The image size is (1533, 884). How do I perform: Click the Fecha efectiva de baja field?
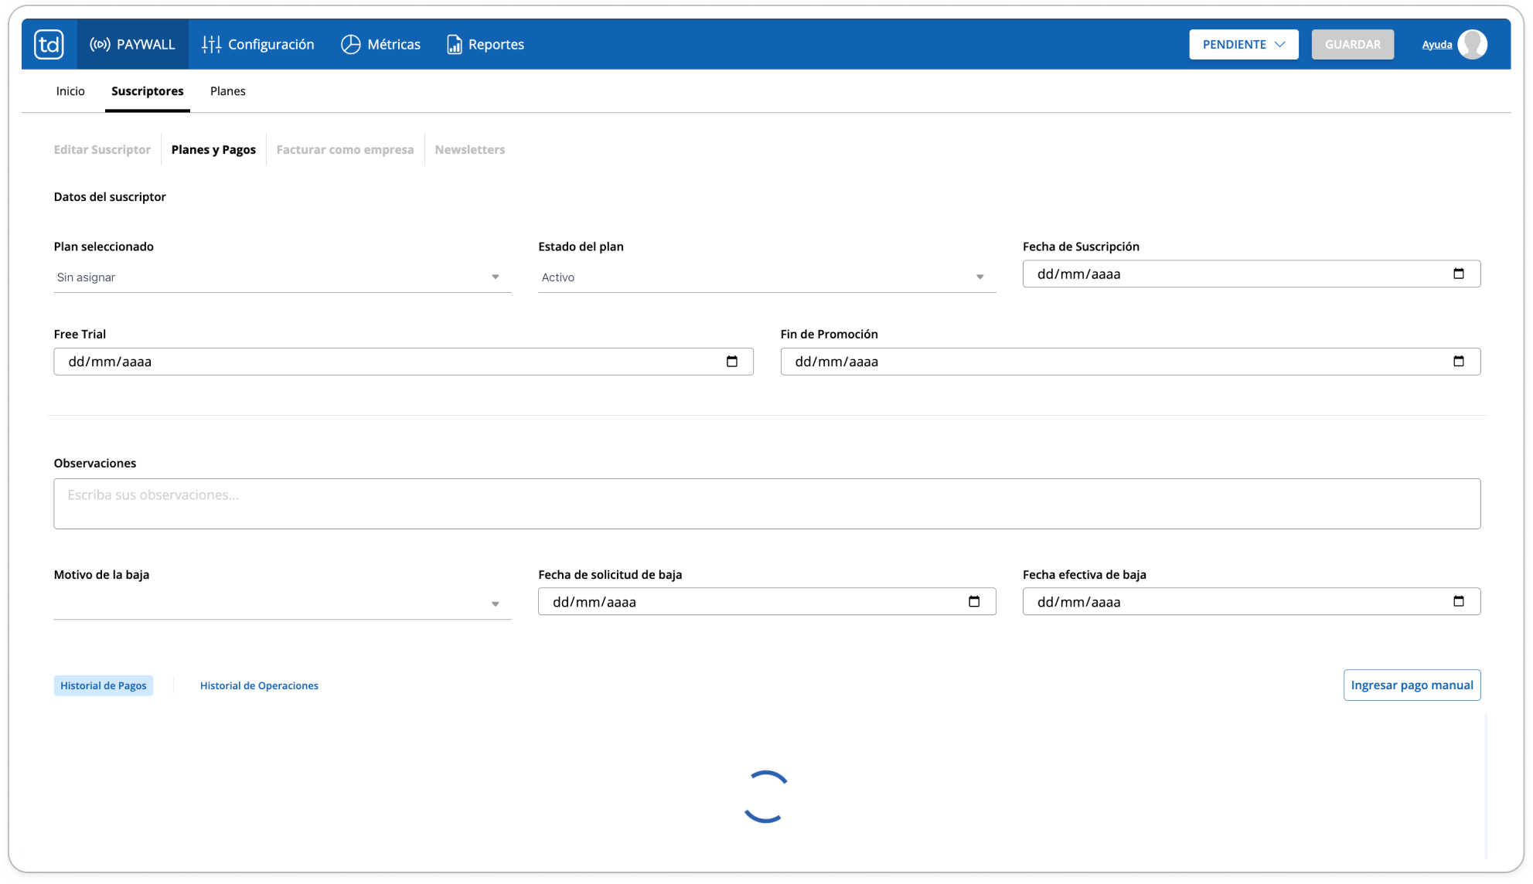click(1252, 602)
